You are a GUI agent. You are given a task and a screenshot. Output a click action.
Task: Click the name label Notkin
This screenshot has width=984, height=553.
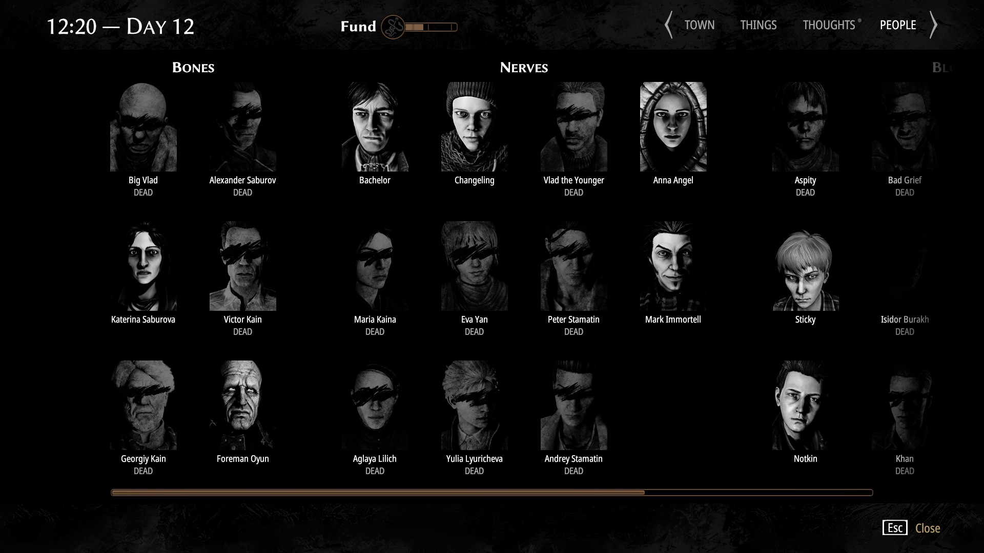tap(805, 459)
